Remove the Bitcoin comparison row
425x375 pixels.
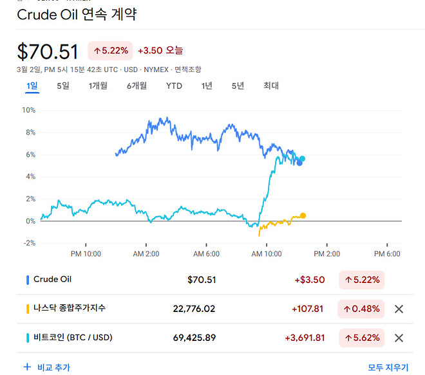pos(399,338)
